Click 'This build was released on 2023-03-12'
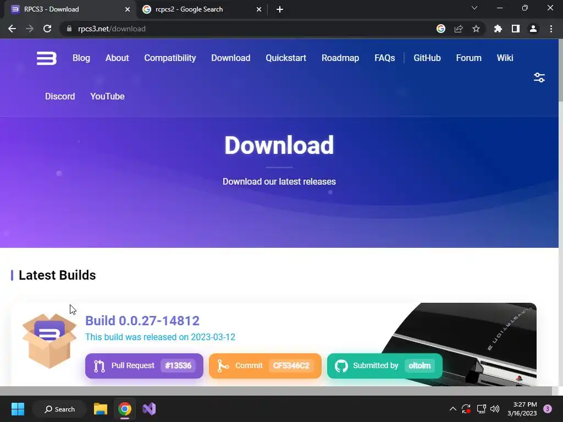 (160, 337)
